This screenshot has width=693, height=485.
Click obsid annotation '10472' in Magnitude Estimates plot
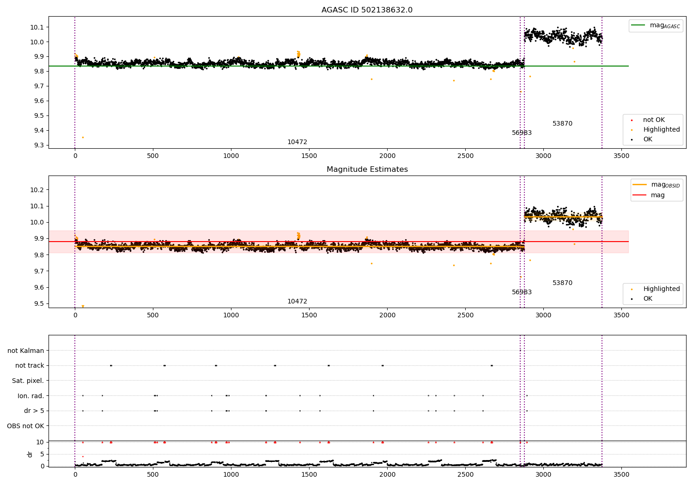297,302
